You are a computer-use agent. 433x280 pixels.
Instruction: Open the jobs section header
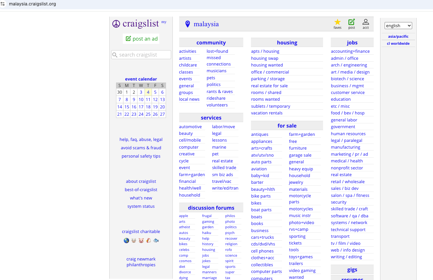tap(352, 43)
